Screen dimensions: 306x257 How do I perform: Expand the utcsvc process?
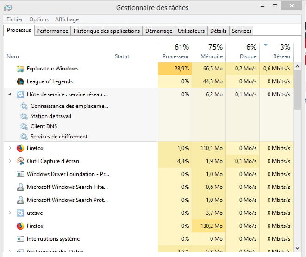[10, 213]
